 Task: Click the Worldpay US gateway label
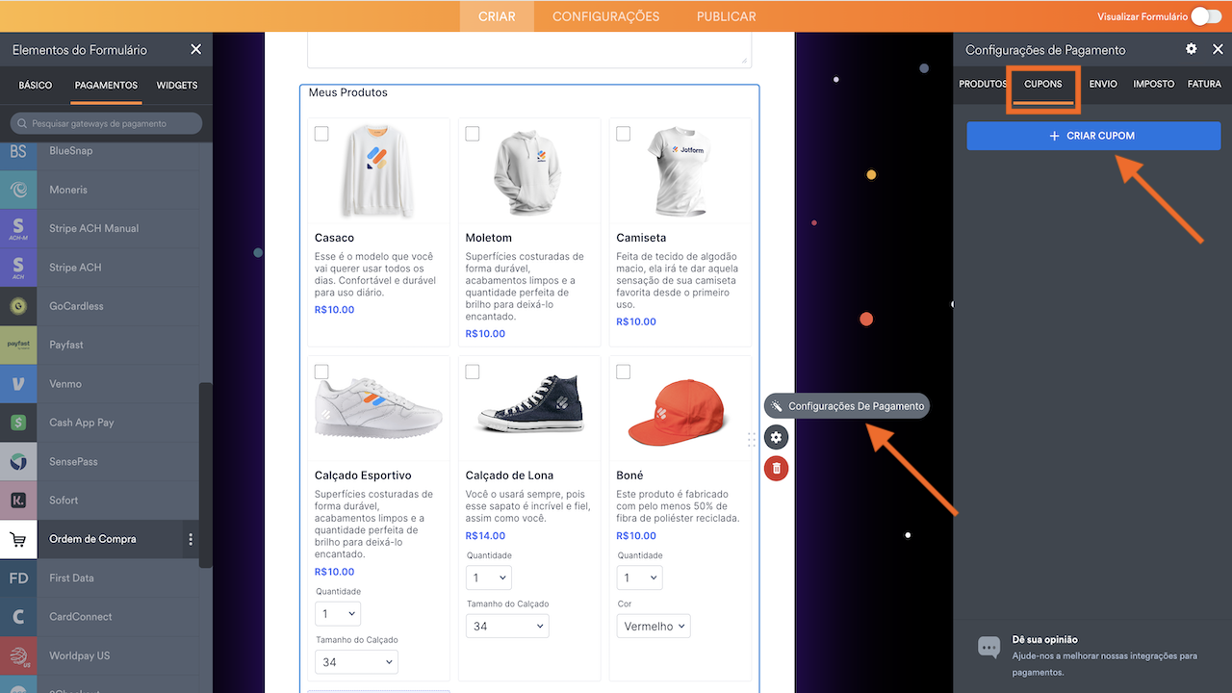(x=80, y=655)
